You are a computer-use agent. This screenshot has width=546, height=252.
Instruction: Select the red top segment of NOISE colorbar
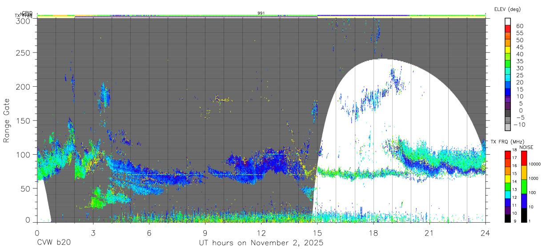click(x=524, y=158)
